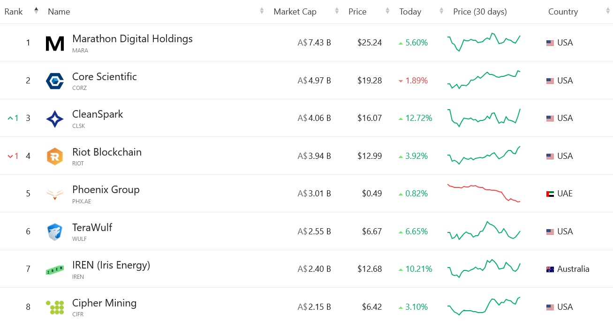Select the Country column header
Viewport: 613px width, 321px height.
[563, 11]
